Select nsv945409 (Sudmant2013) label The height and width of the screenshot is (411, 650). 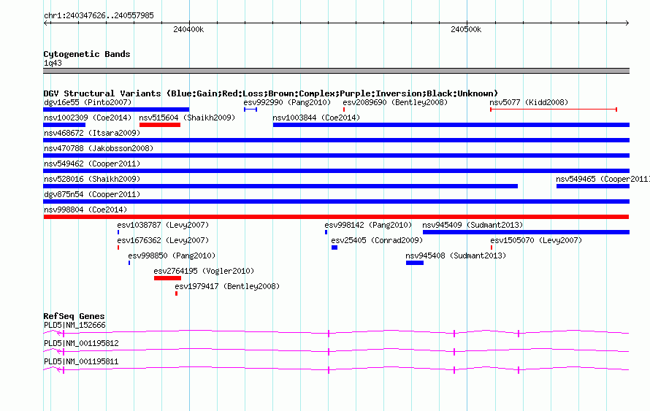pos(473,225)
